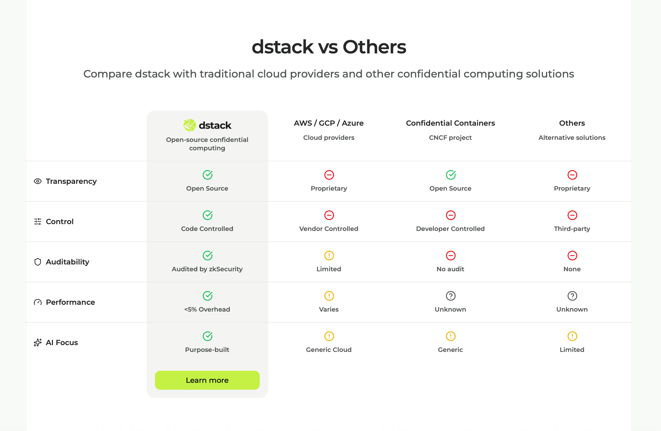
Task: Click the dstack vs Others page title
Action: click(329, 47)
